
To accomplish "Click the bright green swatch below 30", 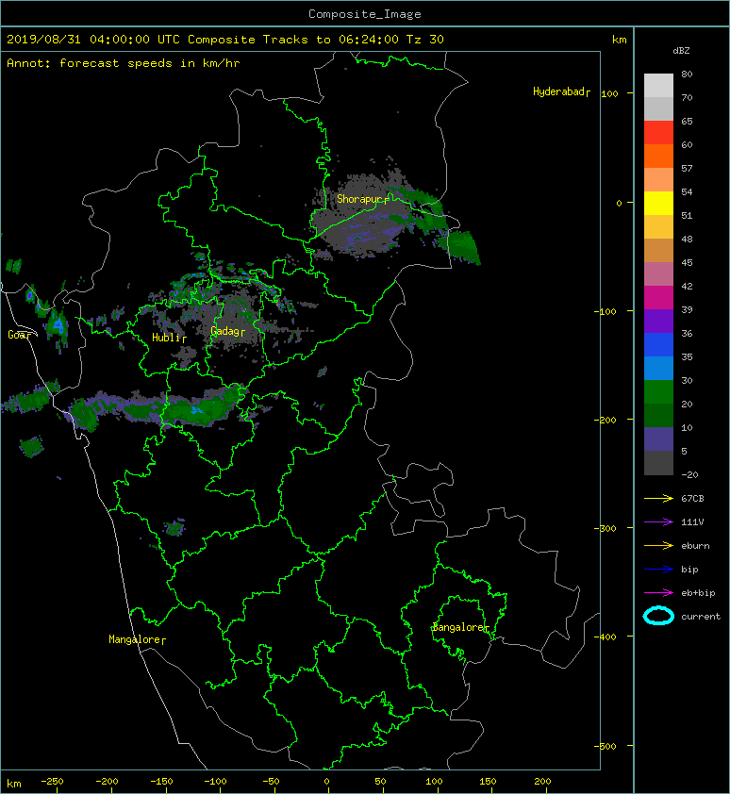I will point(658,392).
